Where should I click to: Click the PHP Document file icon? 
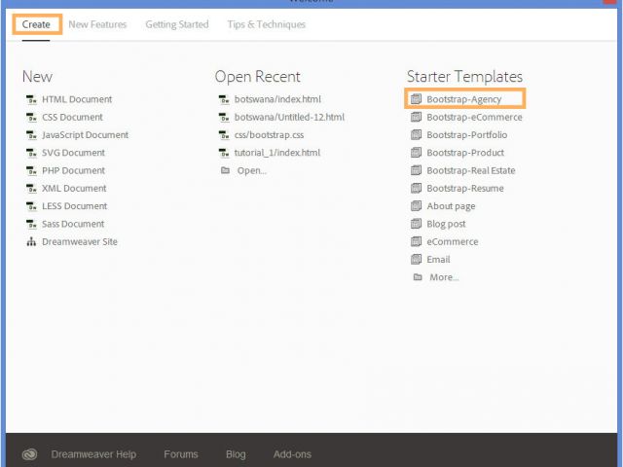pos(31,171)
